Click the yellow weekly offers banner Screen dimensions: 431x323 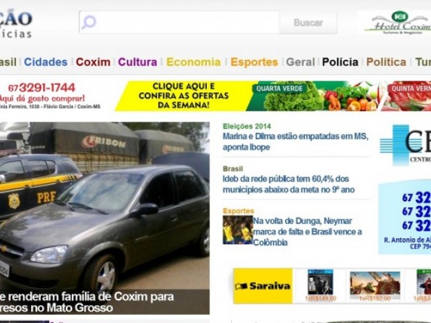[x=183, y=96]
